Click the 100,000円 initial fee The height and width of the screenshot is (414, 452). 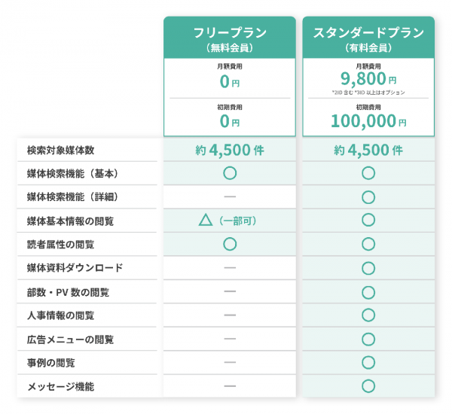coord(368,120)
